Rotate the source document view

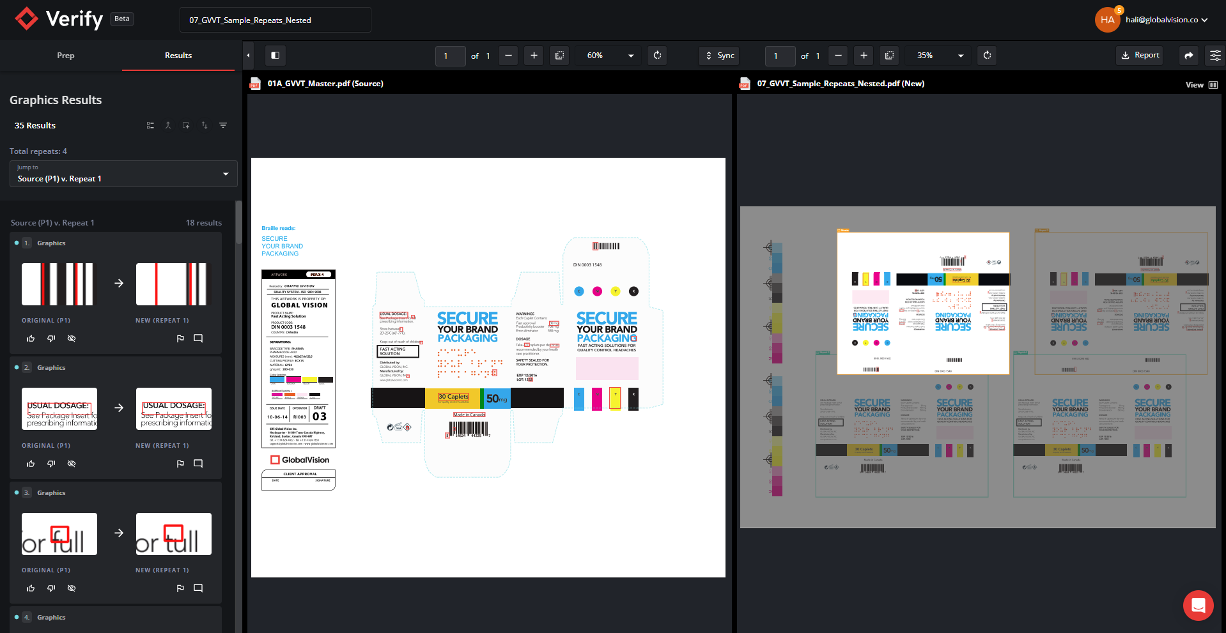click(657, 56)
